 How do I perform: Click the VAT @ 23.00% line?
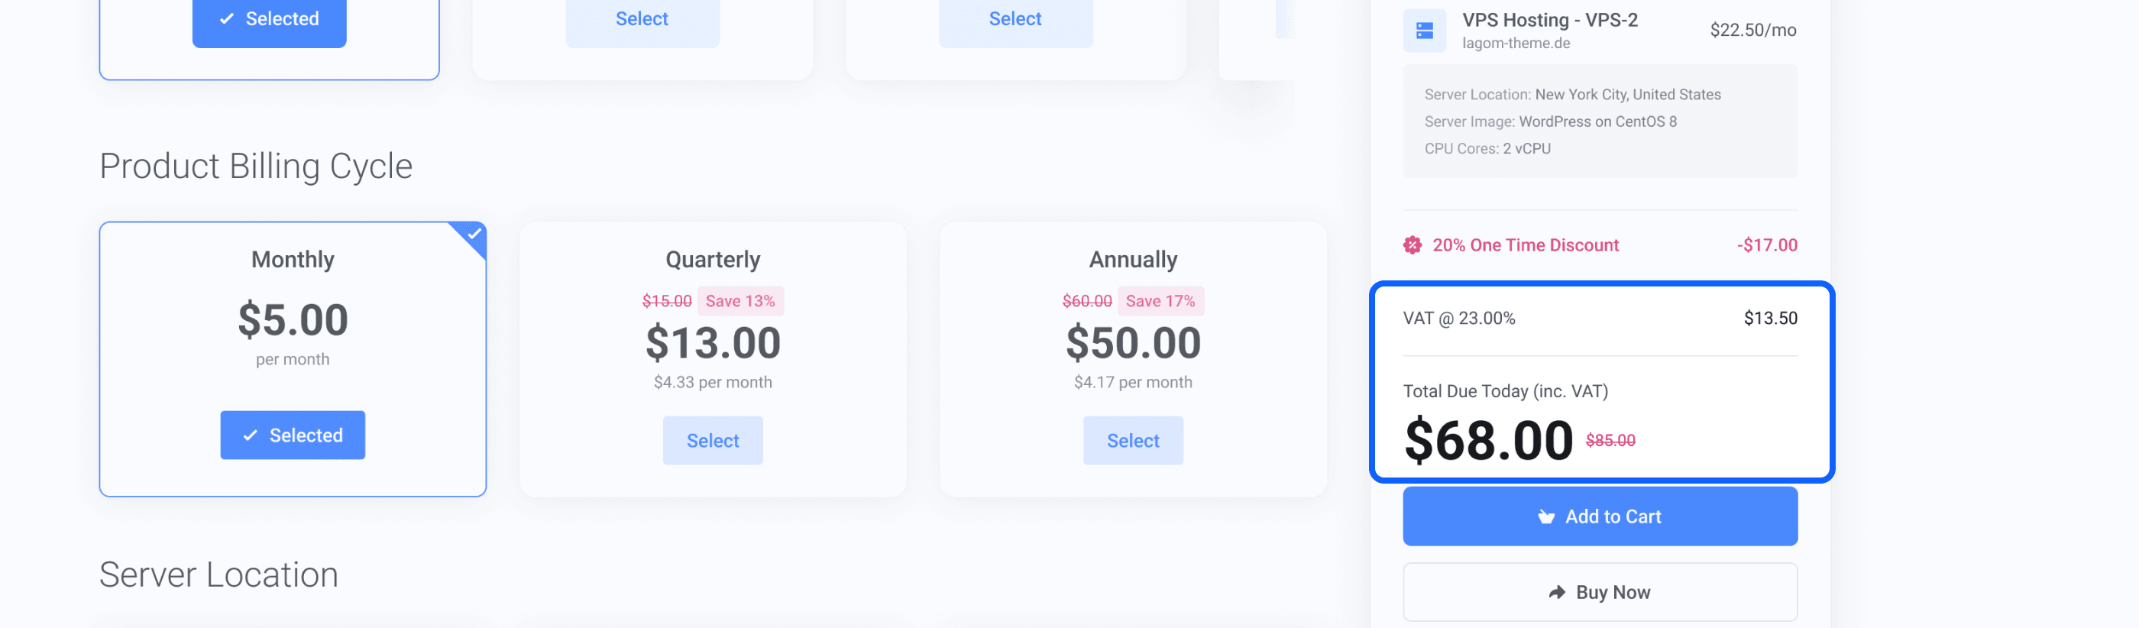(1458, 317)
